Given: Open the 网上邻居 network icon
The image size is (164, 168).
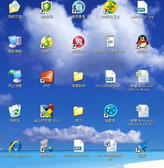Looking at the screenshot, I should tap(15, 76).
